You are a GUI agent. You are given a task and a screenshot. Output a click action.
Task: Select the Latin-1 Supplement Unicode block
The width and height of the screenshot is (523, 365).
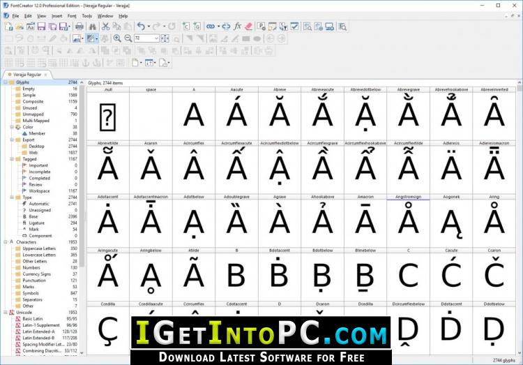[41, 325]
